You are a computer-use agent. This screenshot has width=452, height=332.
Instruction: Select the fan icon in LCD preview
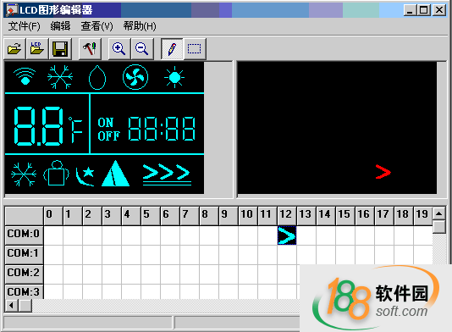135,77
